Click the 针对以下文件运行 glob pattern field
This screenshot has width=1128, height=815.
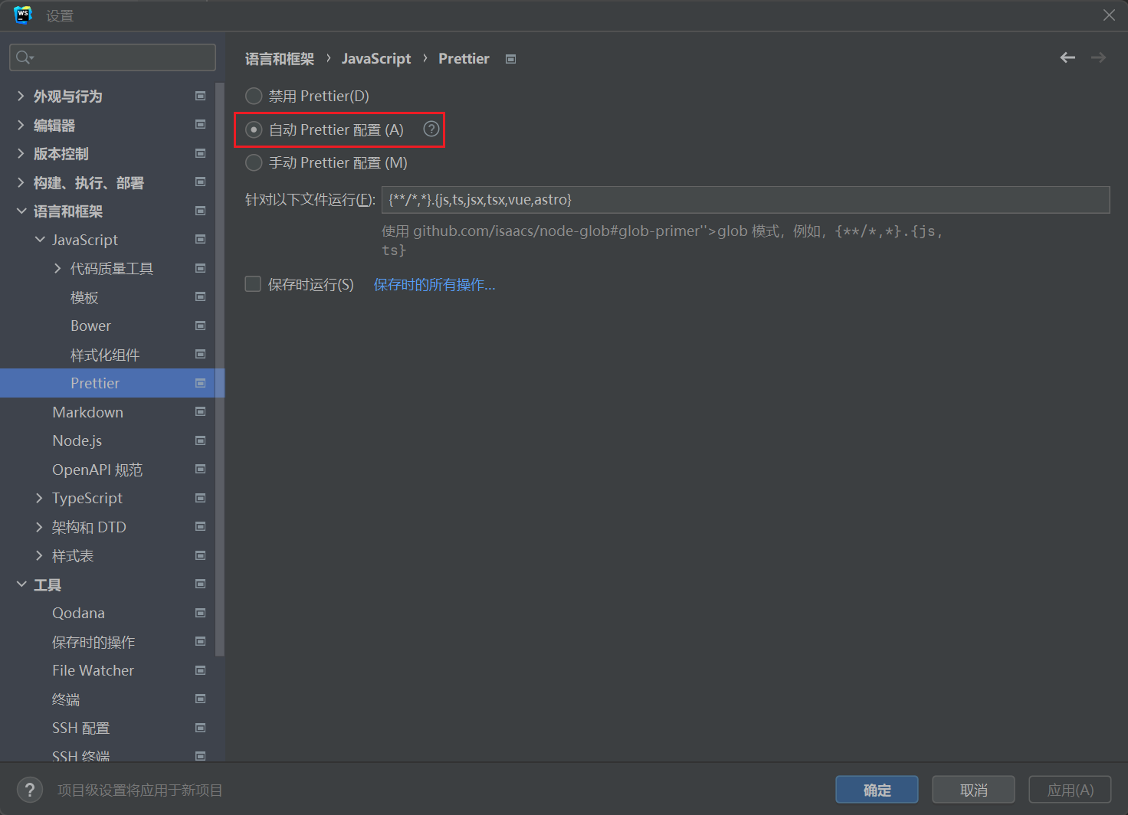[746, 200]
